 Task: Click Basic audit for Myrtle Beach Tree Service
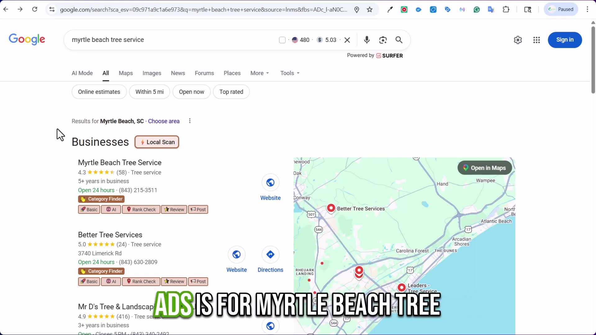[89, 210]
